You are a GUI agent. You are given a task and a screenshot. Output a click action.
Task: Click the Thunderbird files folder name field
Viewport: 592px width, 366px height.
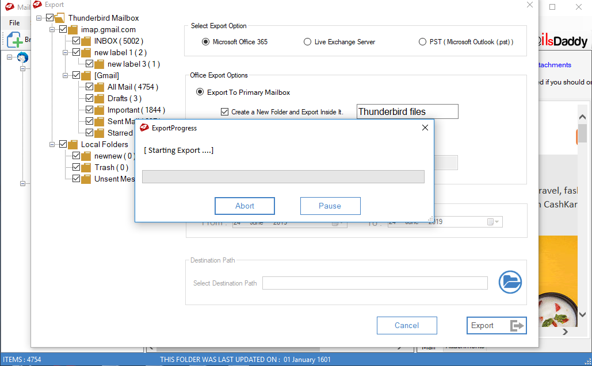[x=407, y=111]
